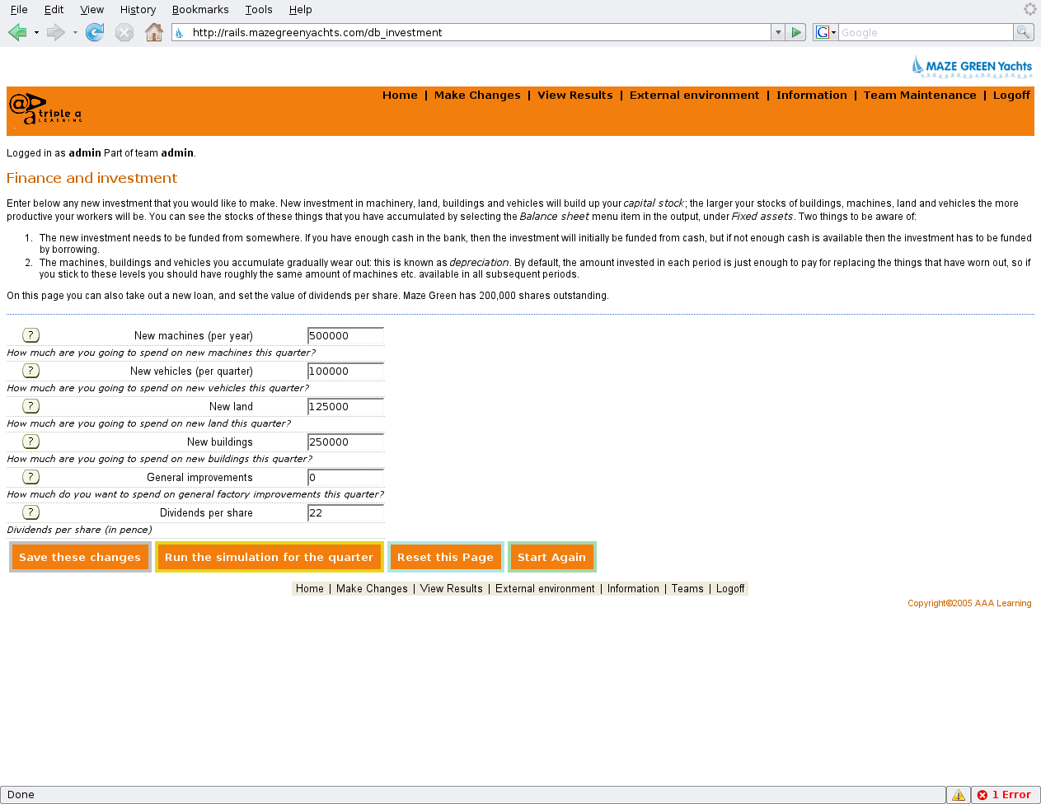Click the Home icon in browser toolbar
Image resolution: width=1041 pixels, height=804 pixels.
(x=153, y=32)
